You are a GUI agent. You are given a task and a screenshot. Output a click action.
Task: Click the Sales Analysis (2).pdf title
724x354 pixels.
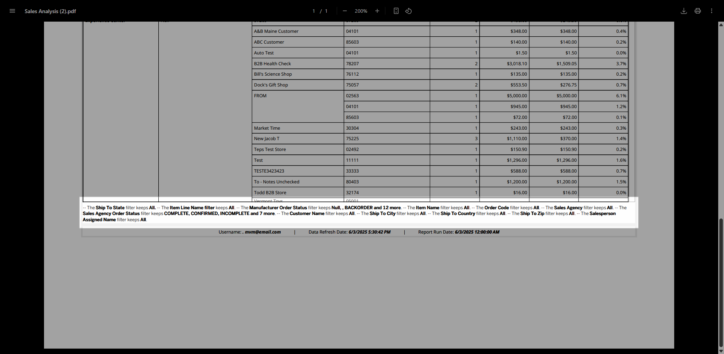pos(50,11)
